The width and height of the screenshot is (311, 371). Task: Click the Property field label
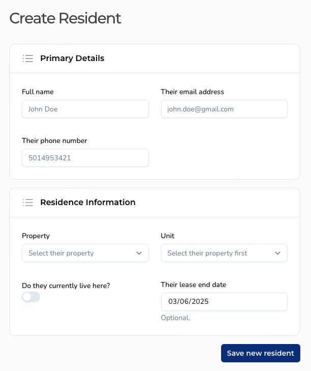[36, 236]
